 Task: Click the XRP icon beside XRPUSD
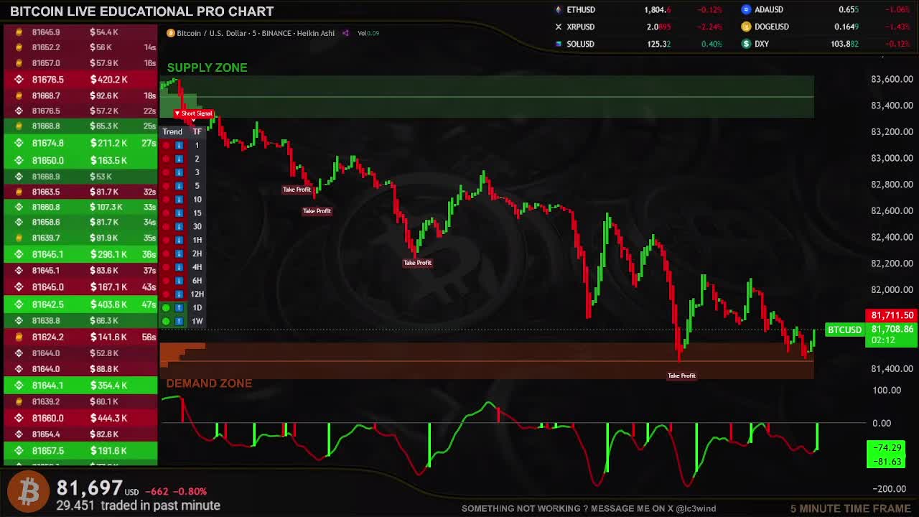click(x=559, y=27)
